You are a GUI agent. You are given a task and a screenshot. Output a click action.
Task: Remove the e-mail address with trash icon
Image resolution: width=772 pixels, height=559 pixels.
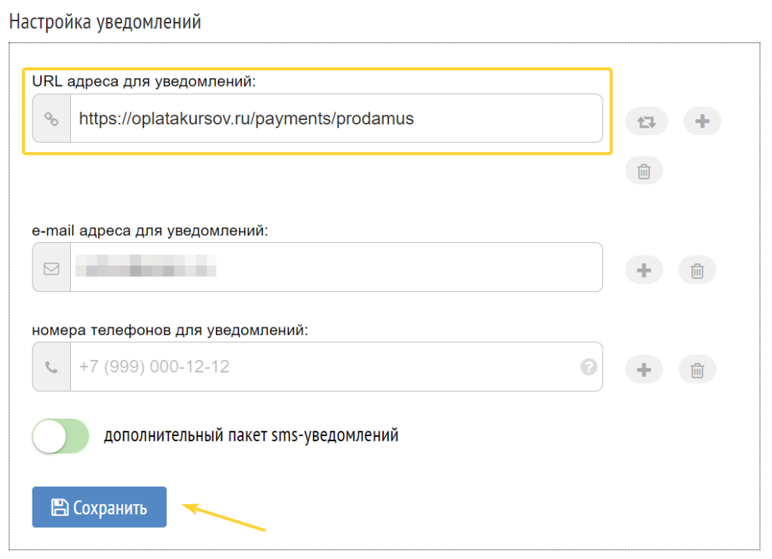pos(697,270)
